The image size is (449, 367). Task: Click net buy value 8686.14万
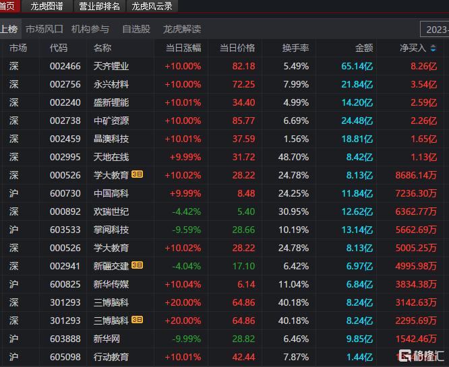coord(416,175)
